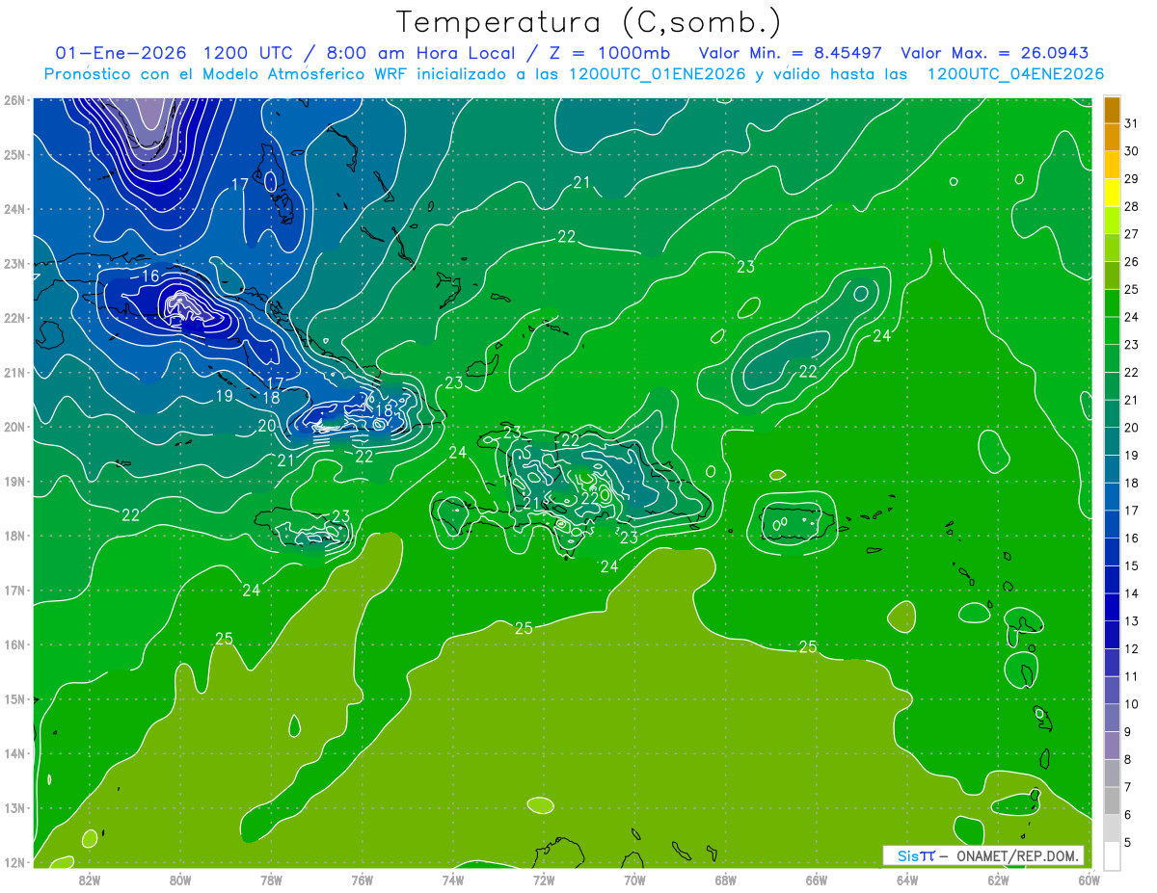Click the "Temperatura (C,somb.)" chart title
The image size is (1157, 893).
coord(589,22)
